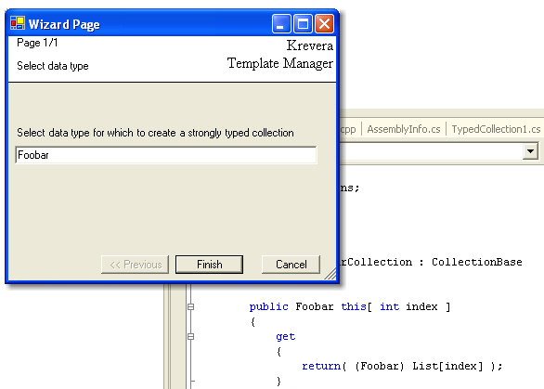Click the disabled << Previous button
The image size is (544, 389).
point(136,265)
